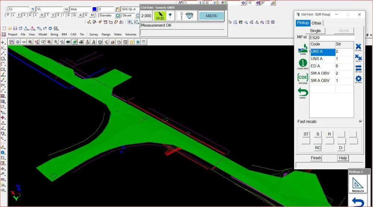
Task: Click the ST hotkey button
Action: pyautogui.click(x=306, y=134)
